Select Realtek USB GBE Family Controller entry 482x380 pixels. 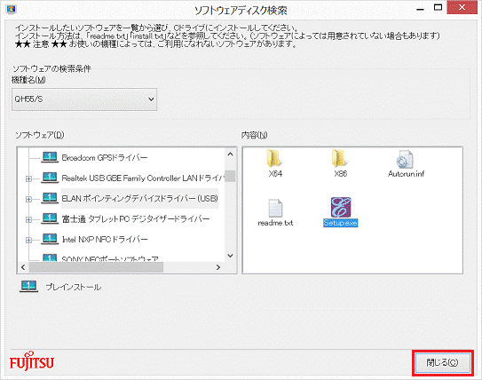pyautogui.click(x=143, y=178)
